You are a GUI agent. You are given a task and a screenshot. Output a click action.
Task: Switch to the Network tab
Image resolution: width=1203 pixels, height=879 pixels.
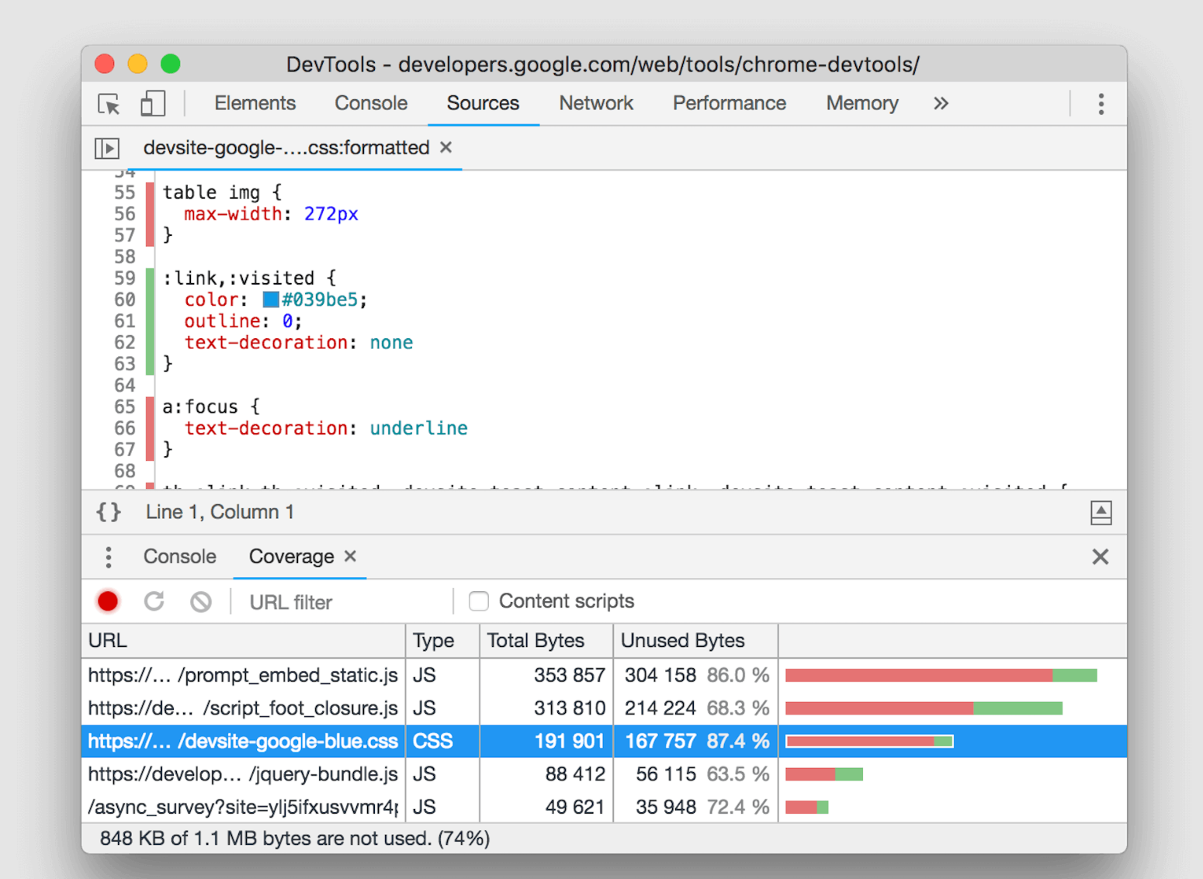point(595,104)
